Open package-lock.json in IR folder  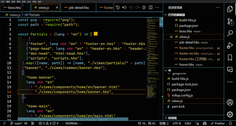194,84
